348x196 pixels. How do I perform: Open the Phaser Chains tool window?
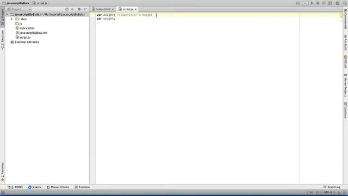tap(58, 187)
